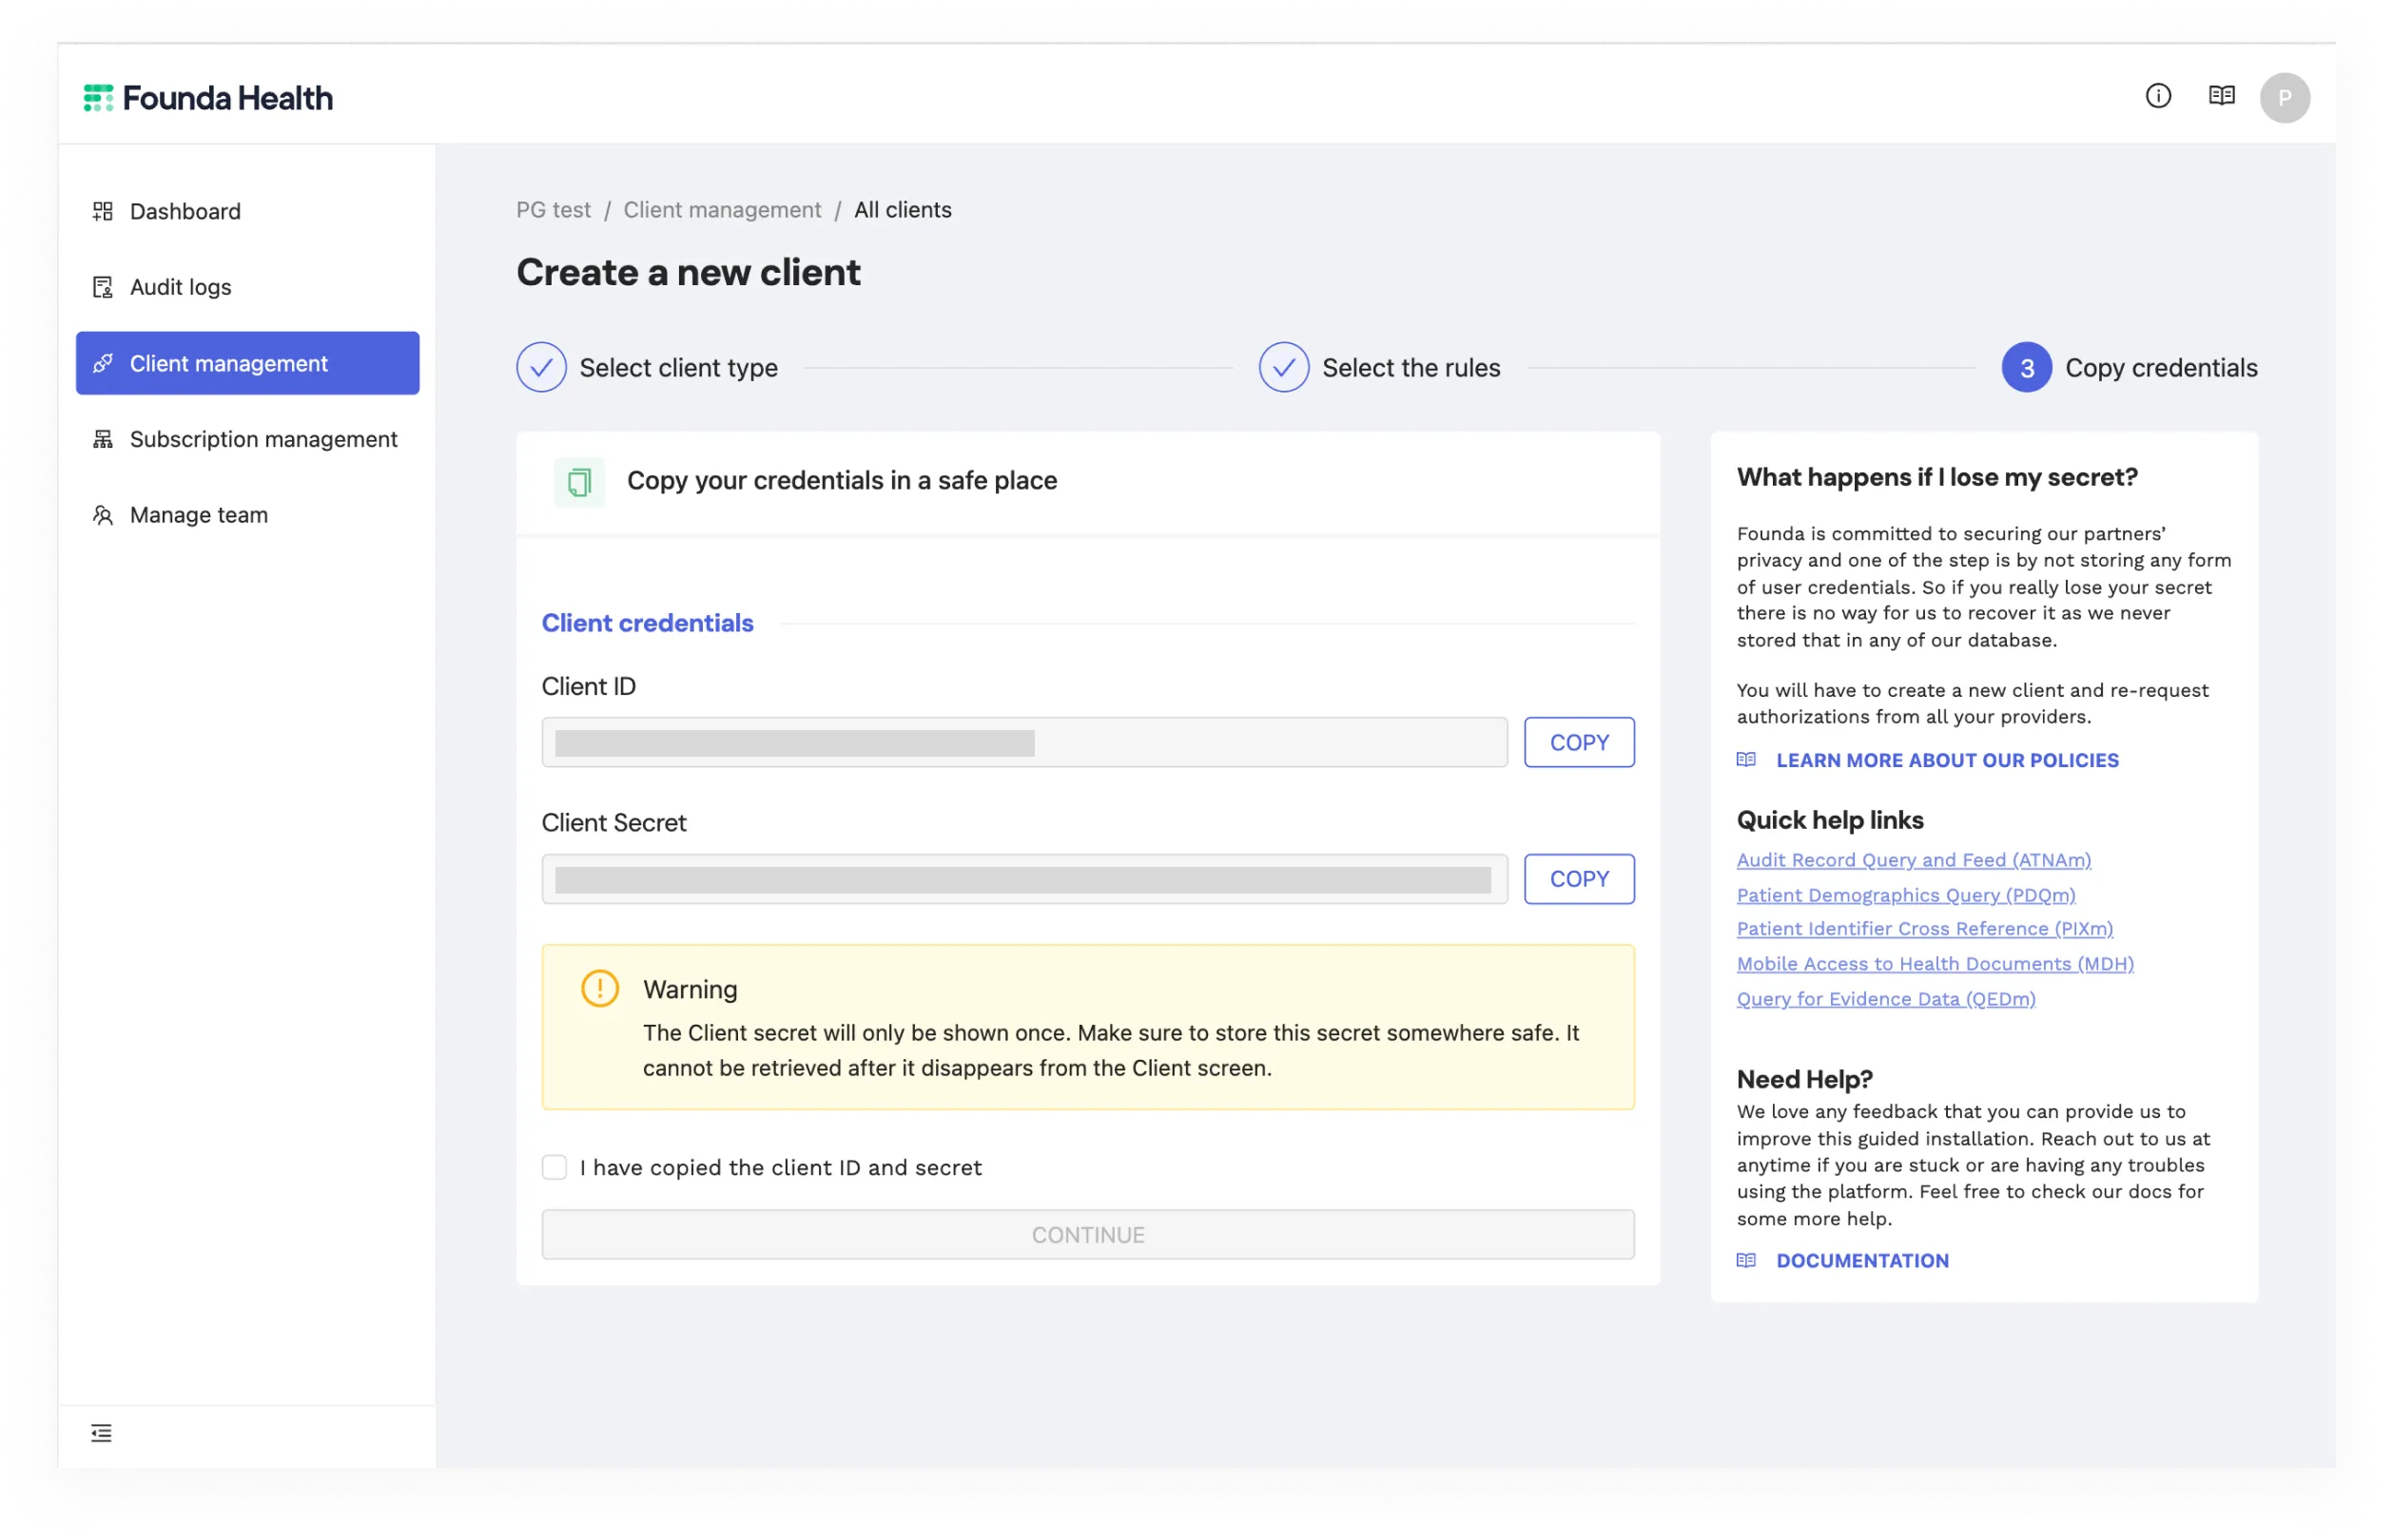The height and width of the screenshot is (1540, 2393).
Task: Click the disabled Continue button
Action: [1087, 1235]
